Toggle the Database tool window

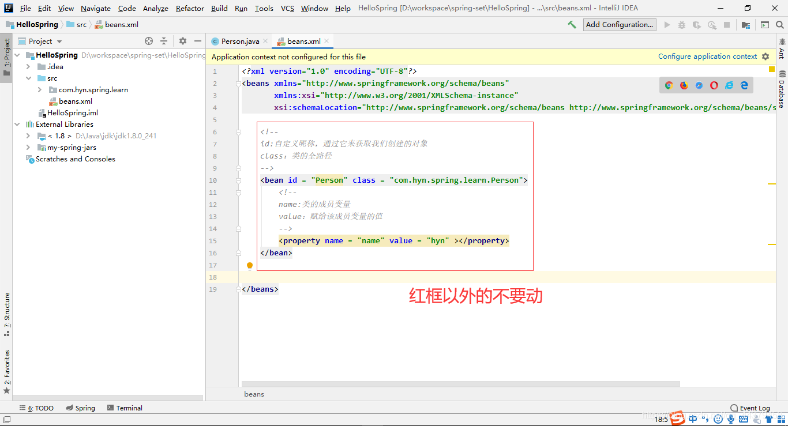pos(782,89)
